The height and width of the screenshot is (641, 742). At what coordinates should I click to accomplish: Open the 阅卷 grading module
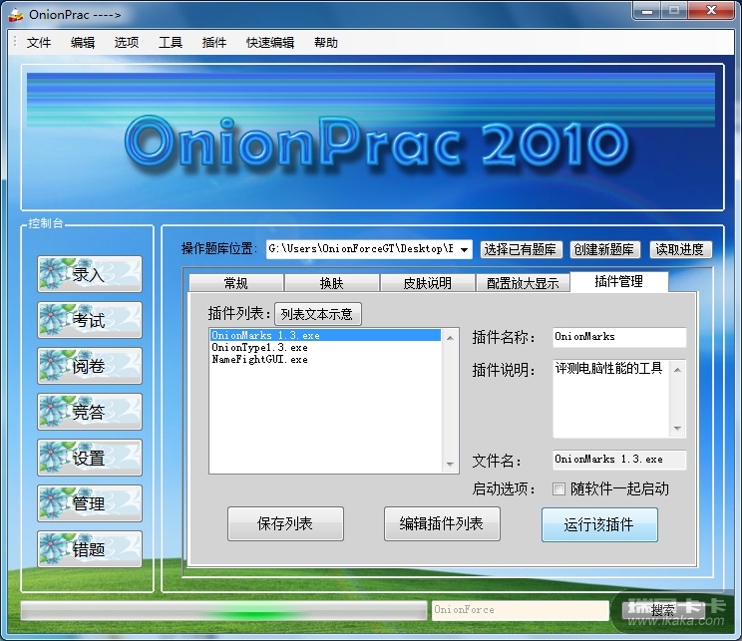pos(90,366)
